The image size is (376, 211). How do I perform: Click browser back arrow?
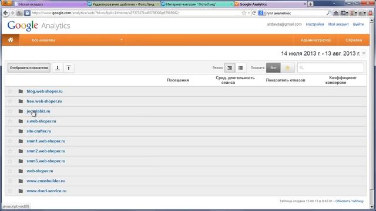tap(5, 13)
